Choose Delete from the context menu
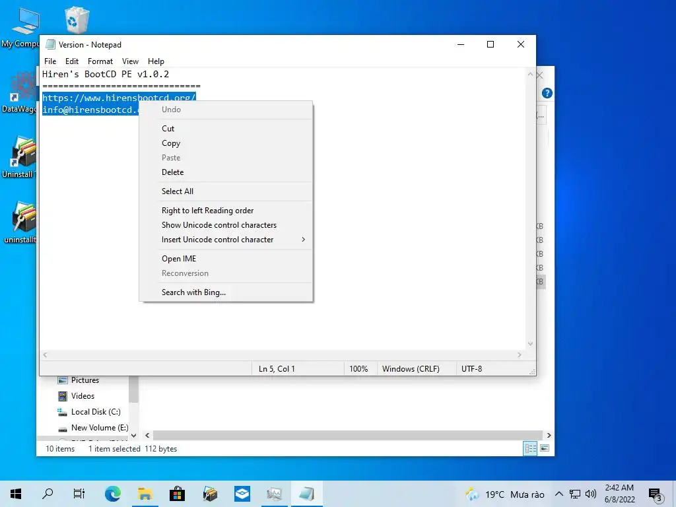676x507 pixels. click(x=226, y=172)
